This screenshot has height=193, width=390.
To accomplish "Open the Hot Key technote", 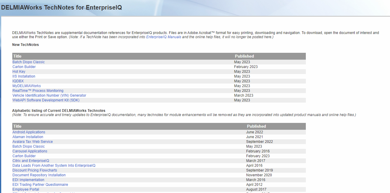I will [19, 72].
